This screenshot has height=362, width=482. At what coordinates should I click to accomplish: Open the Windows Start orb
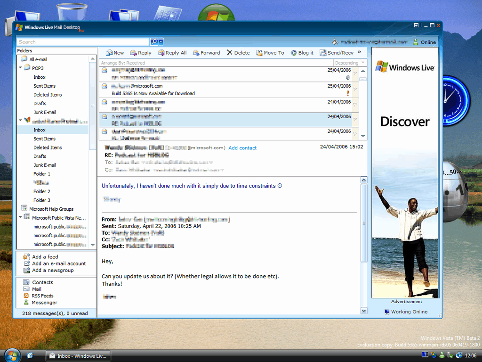click(12, 355)
